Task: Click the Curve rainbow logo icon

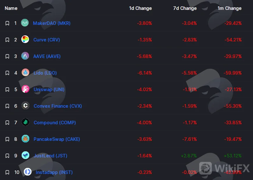Action: (x=25, y=39)
